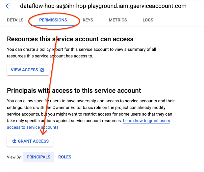
Task: Click the Principals with access heading
Action: point(74,90)
